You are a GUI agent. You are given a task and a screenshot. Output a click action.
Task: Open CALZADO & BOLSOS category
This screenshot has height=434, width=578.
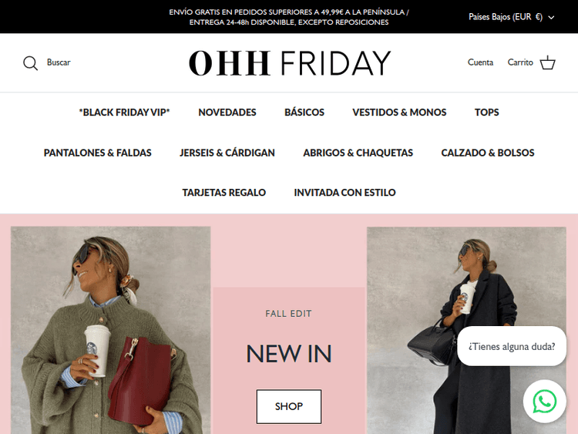(488, 153)
